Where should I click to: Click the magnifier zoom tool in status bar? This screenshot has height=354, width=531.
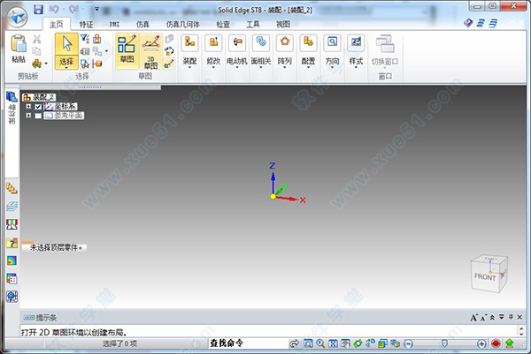[x=320, y=344]
